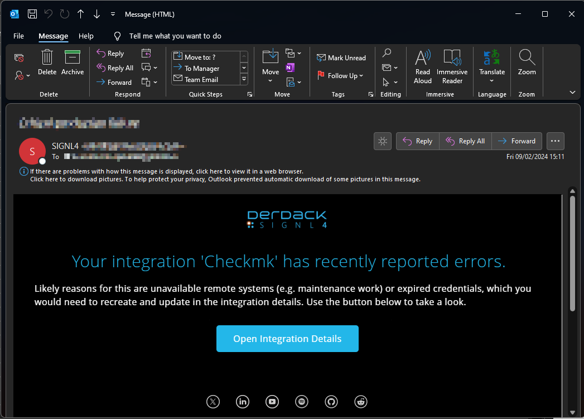Viewport: 584px width, 419px height.
Task: Click the message scrollbar down arrow
Action: click(x=572, y=412)
